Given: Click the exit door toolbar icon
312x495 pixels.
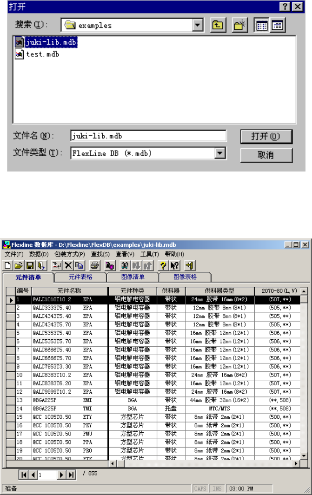Looking at the screenshot, I should tap(190, 265).
